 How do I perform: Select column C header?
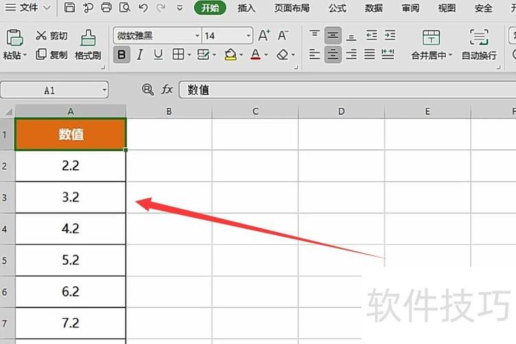coord(256,111)
